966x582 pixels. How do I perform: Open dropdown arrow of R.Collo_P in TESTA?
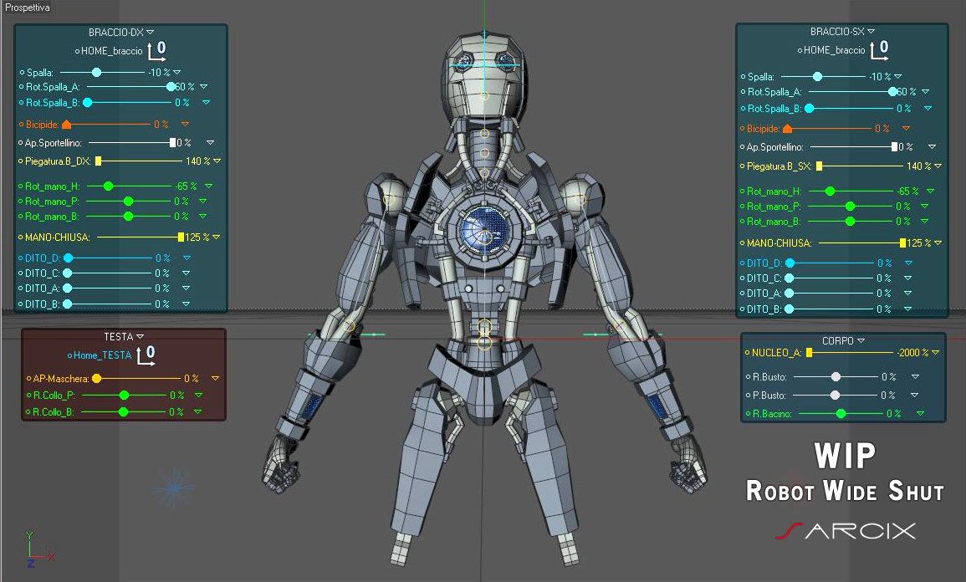click(x=198, y=395)
